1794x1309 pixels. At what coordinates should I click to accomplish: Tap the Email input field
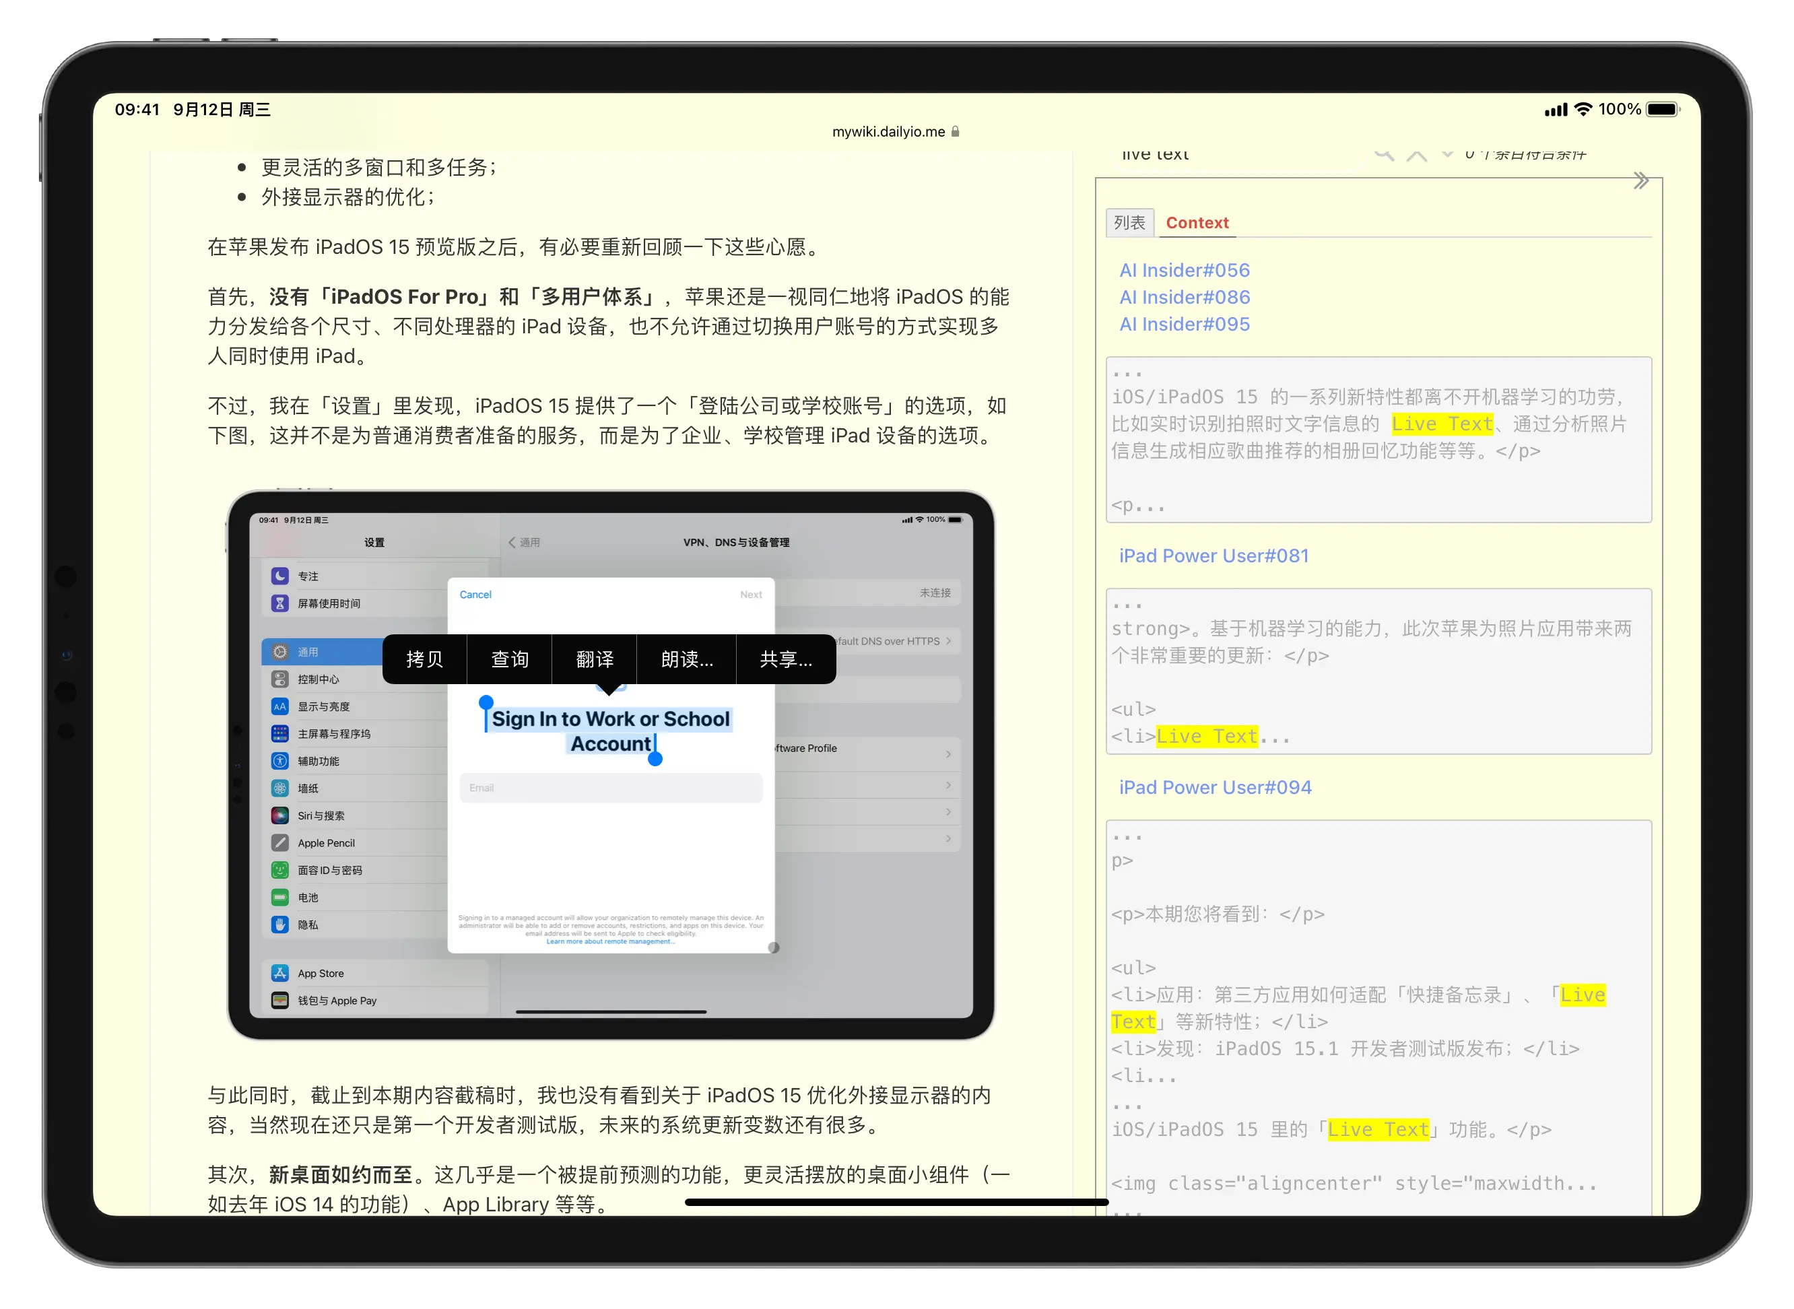click(x=611, y=788)
